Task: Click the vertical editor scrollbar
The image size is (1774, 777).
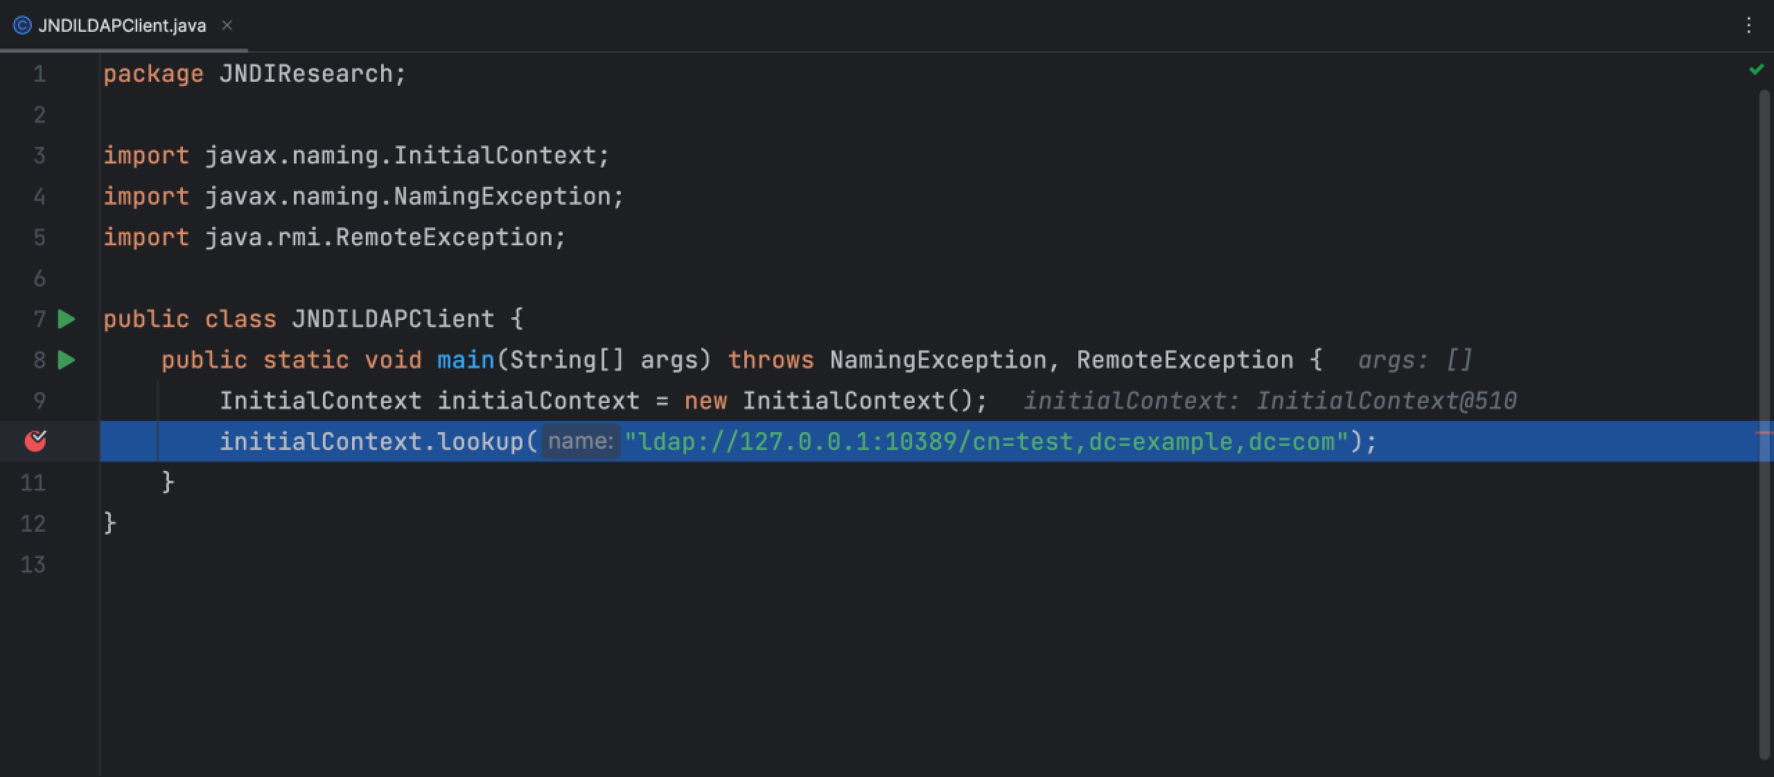Action: click(1764, 424)
